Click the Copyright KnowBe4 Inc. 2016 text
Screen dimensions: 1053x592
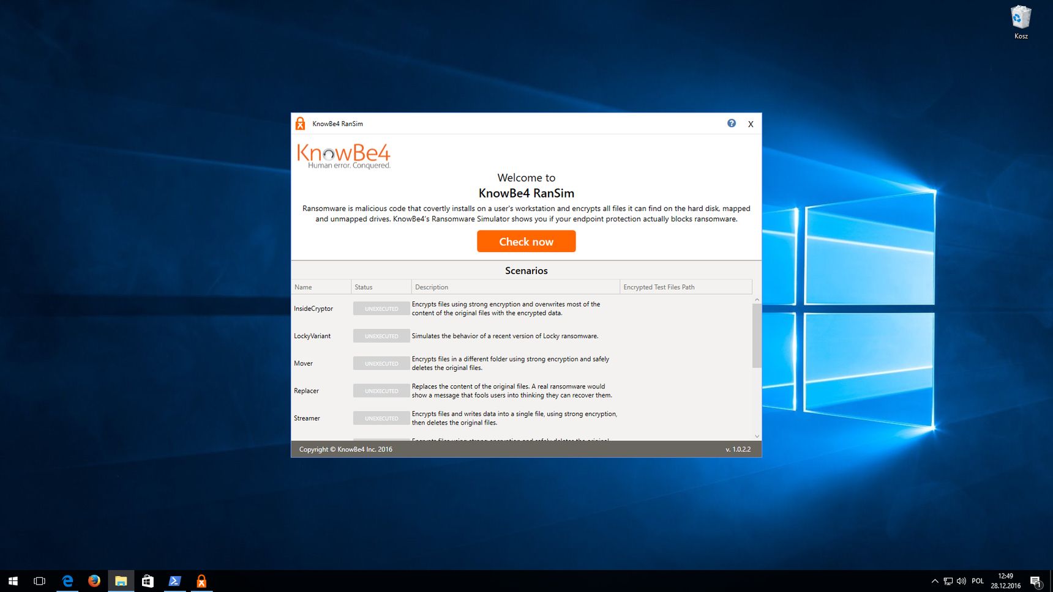(346, 450)
